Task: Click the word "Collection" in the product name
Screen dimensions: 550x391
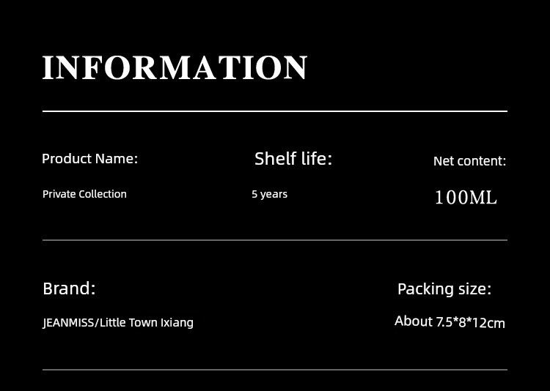Action: tap(103, 194)
